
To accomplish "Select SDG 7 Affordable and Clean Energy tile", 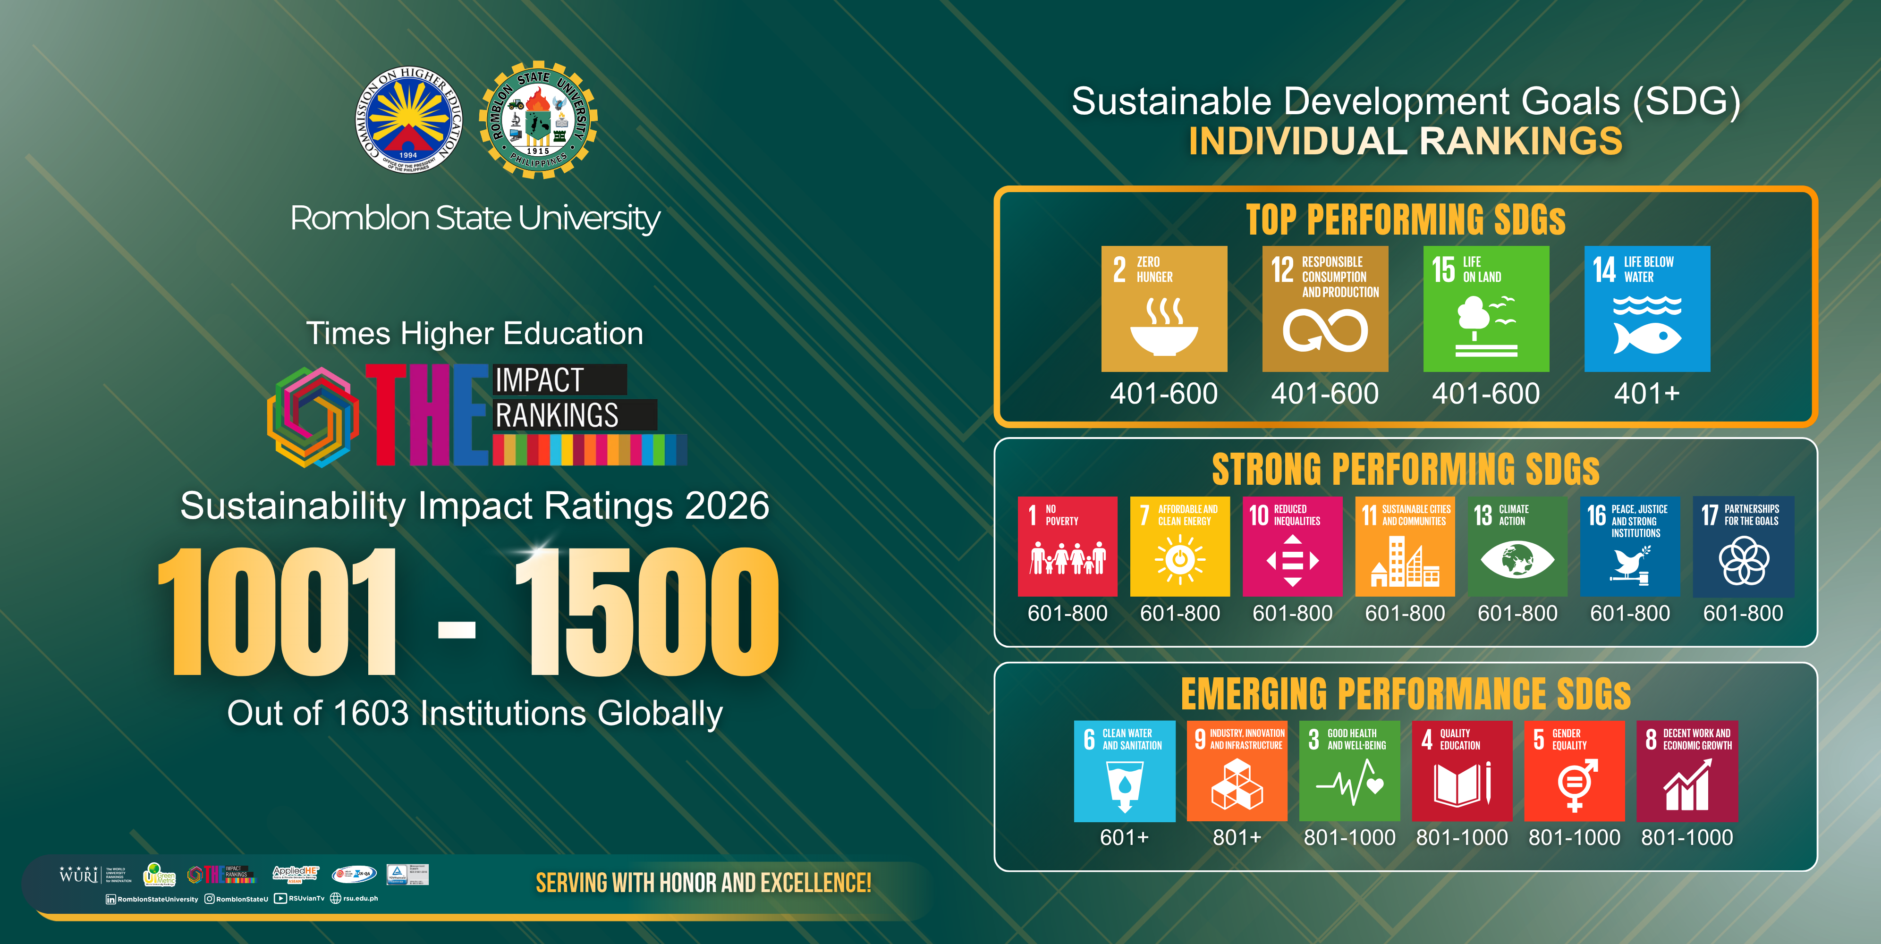I will click(x=1180, y=547).
